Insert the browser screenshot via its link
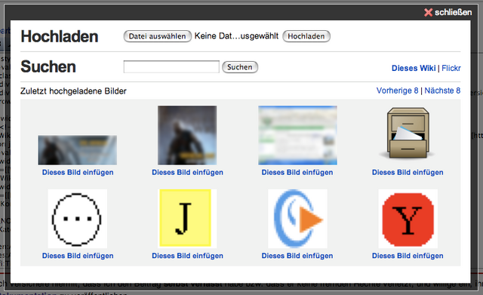483x295 pixels. [297, 172]
